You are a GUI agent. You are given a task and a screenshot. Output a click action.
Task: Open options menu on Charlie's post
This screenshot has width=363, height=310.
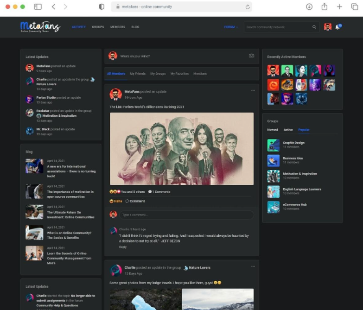point(253,266)
